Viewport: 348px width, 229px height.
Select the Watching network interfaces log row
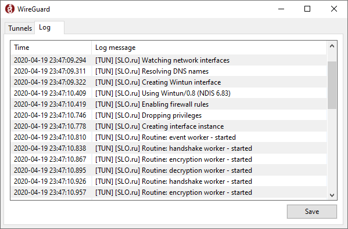click(x=168, y=60)
